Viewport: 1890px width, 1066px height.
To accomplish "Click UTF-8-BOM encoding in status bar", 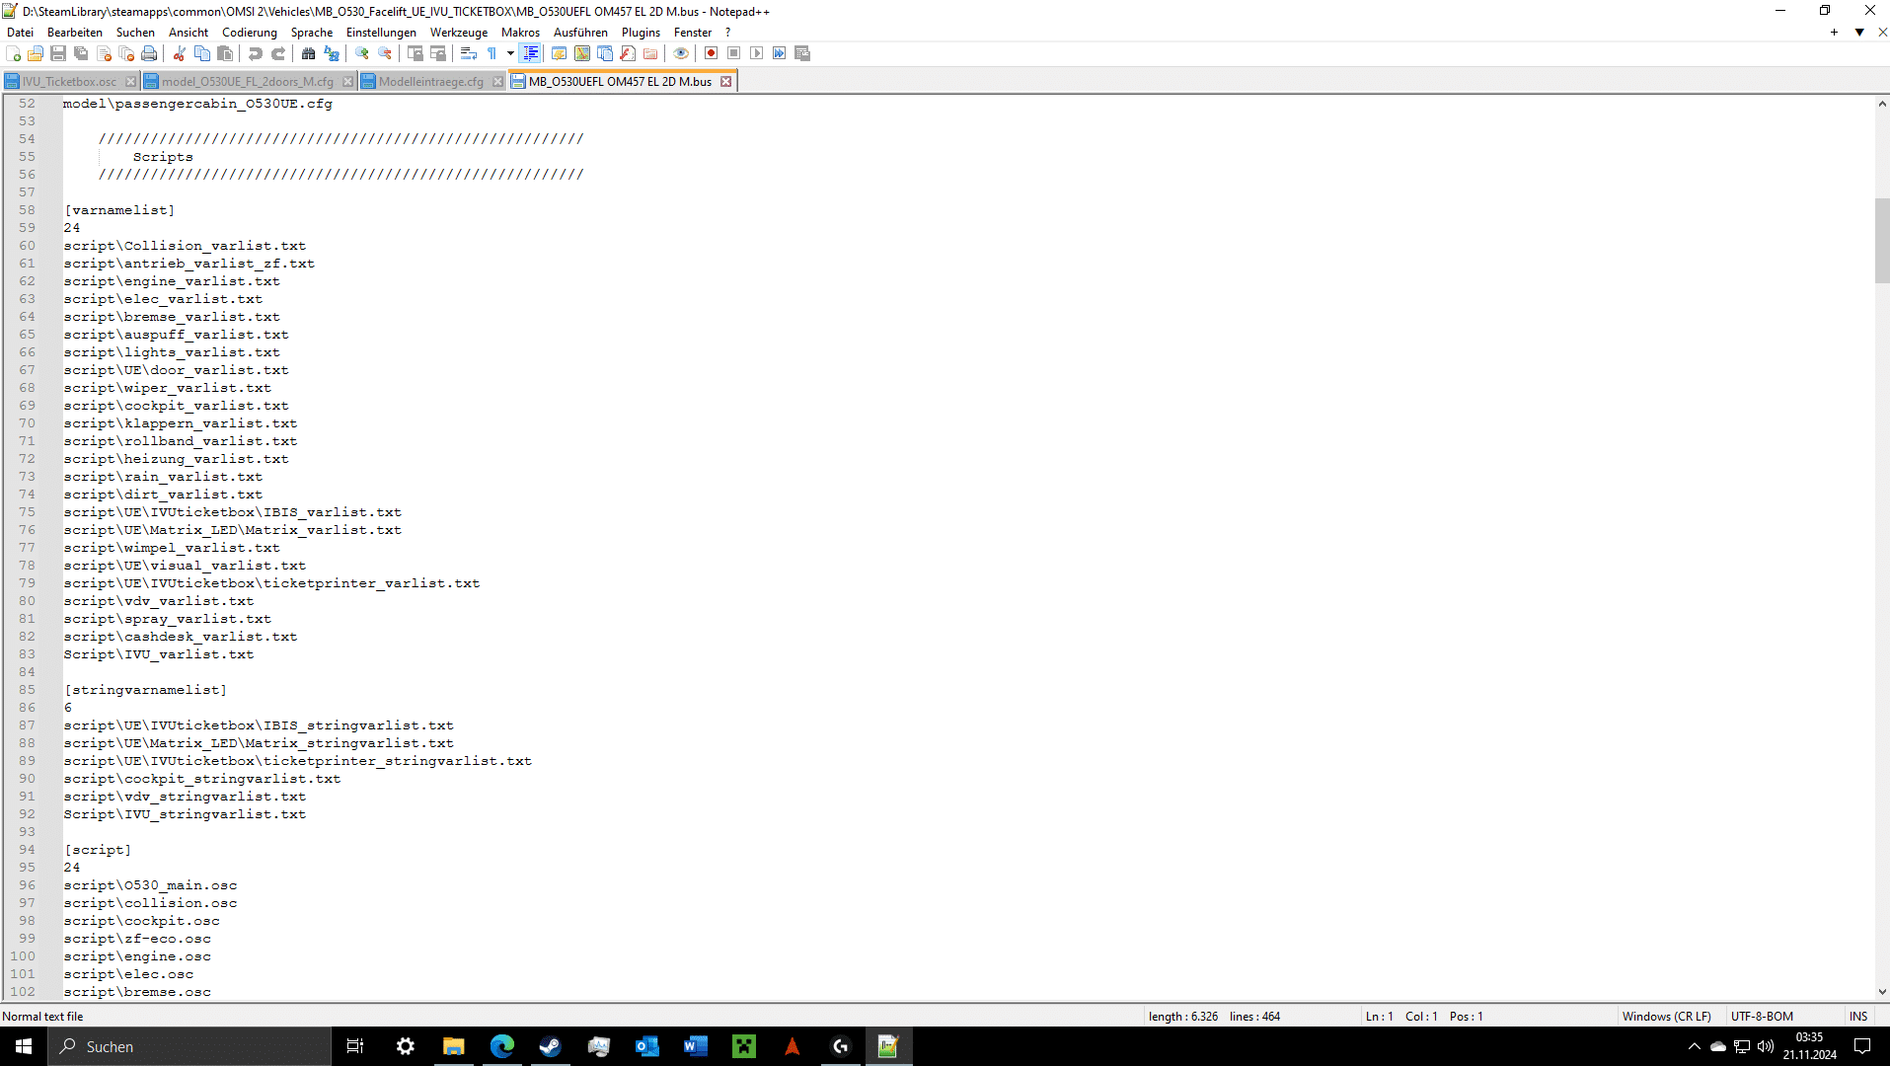I will [1762, 1016].
